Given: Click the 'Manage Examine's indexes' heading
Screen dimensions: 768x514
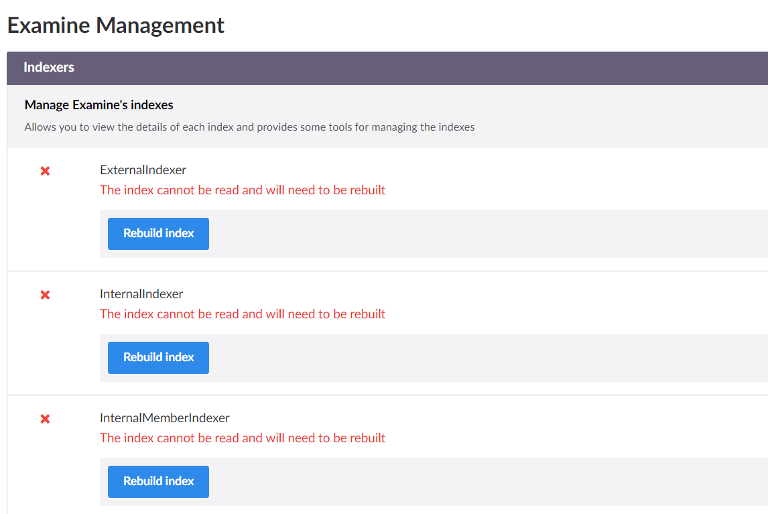Looking at the screenshot, I should coord(99,105).
